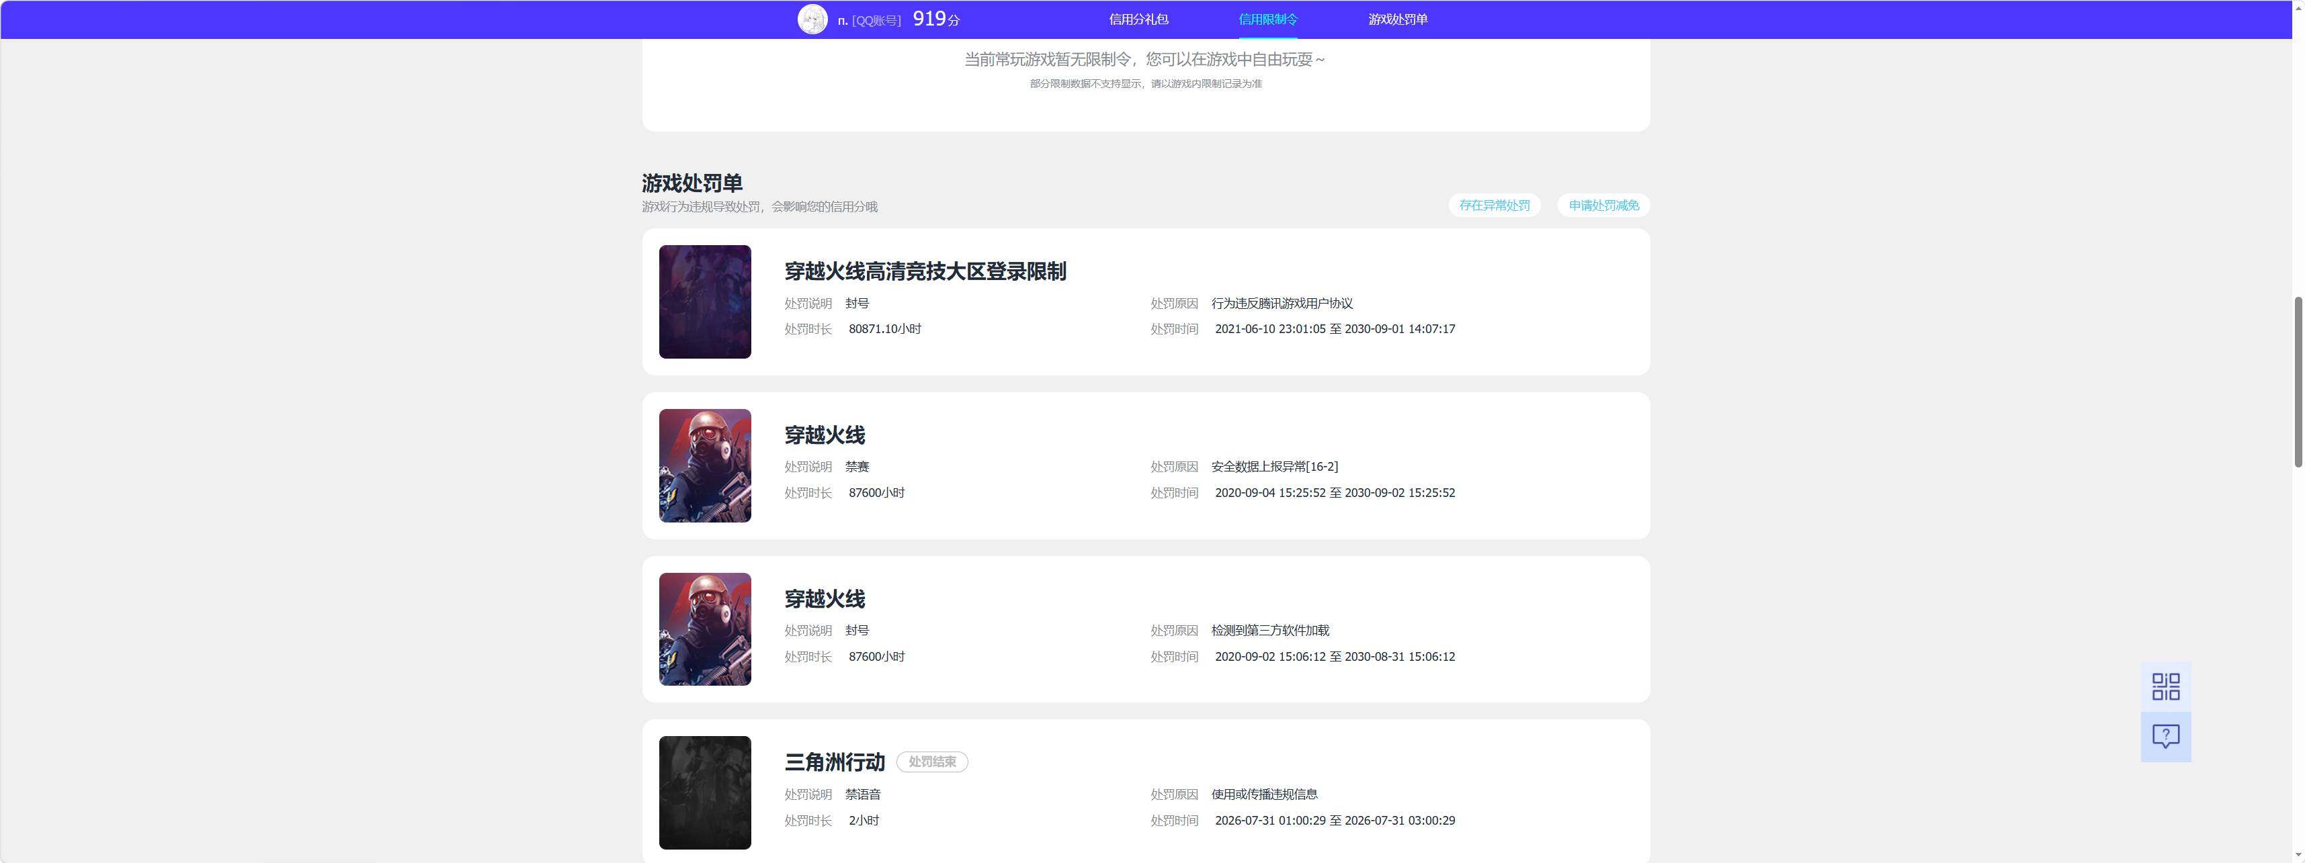Viewport: 2305px width, 863px height.
Task: Select the 穿越火线高清竞技大区登录限制 title
Action: [925, 271]
